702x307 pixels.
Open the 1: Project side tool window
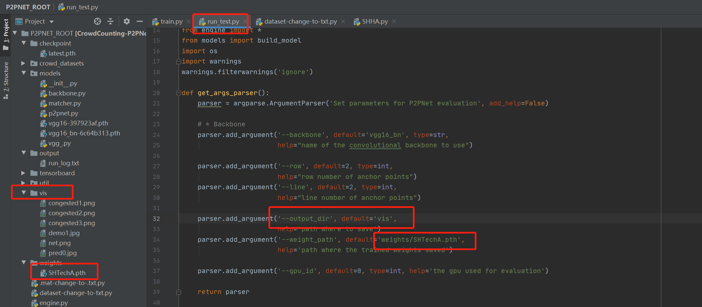click(6, 34)
